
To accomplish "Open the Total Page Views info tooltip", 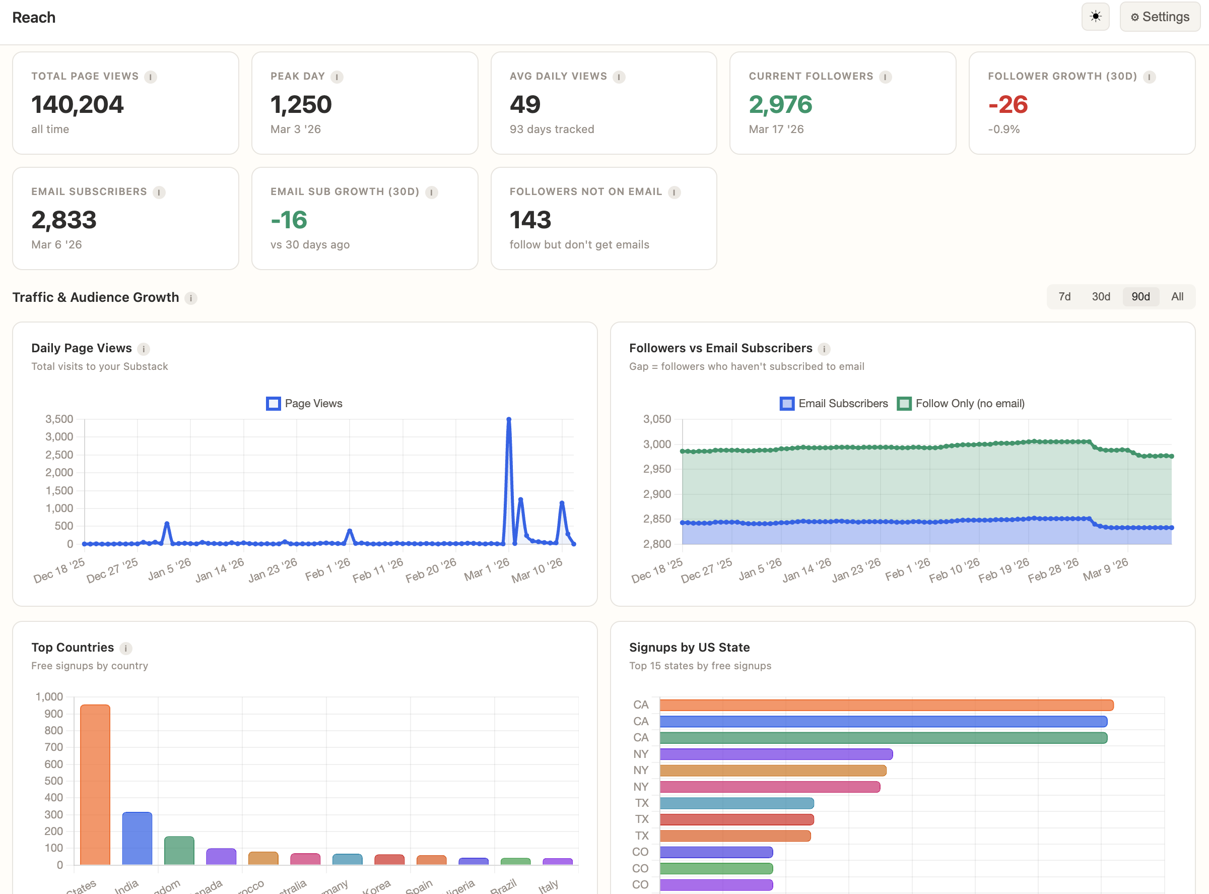I will tap(151, 77).
